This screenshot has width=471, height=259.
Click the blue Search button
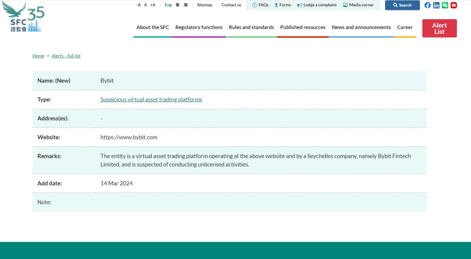click(402, 5)
